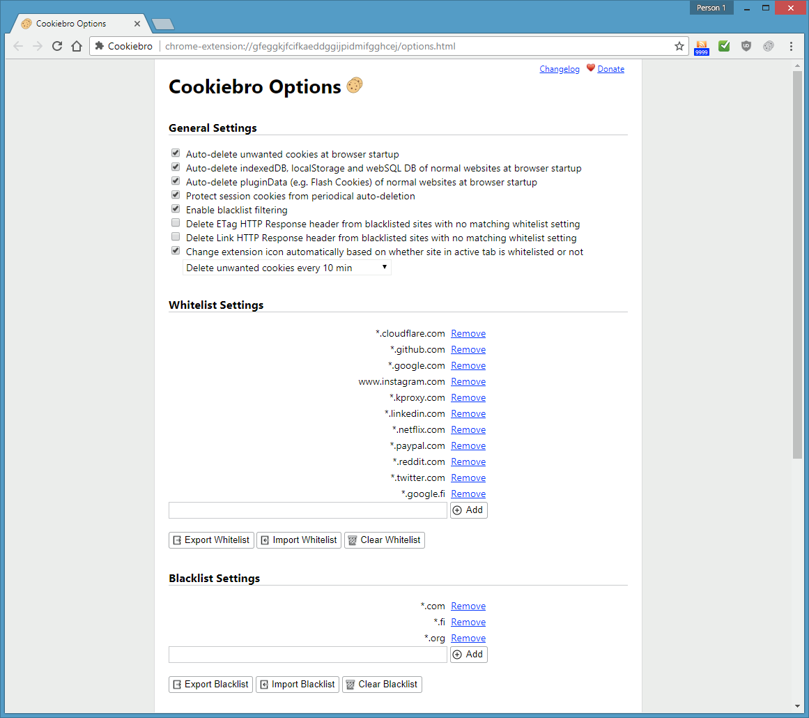Remove *.github.com from whitelist
This screenshot has width=809, height=718.
(468, 349)
